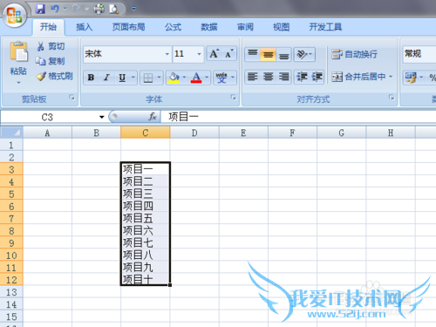The width and height of the screenshot is (436, 327).
Task: Paste using the 粘贴 clipboard icon
Action: pos(18,52)
